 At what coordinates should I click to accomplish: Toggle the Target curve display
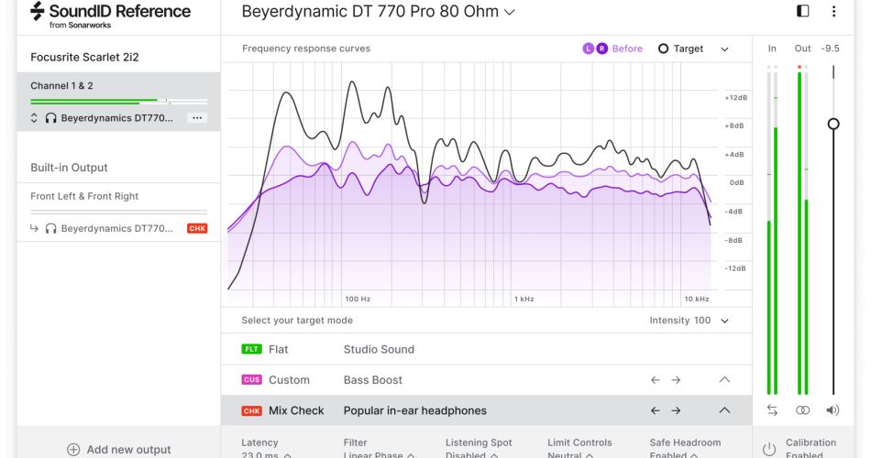[681, 49]
